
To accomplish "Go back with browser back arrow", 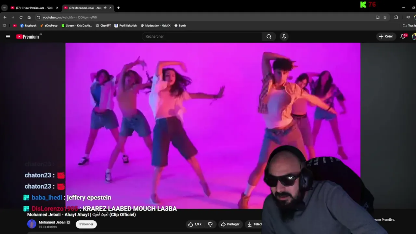I will click(x=5, y=17).
